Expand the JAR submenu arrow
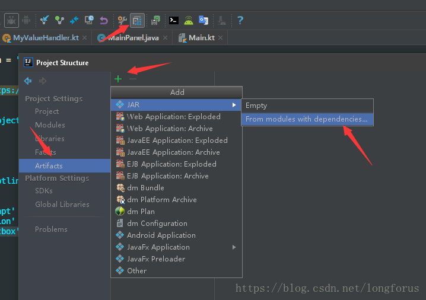The image size is (426, 300). pos(234,105)
